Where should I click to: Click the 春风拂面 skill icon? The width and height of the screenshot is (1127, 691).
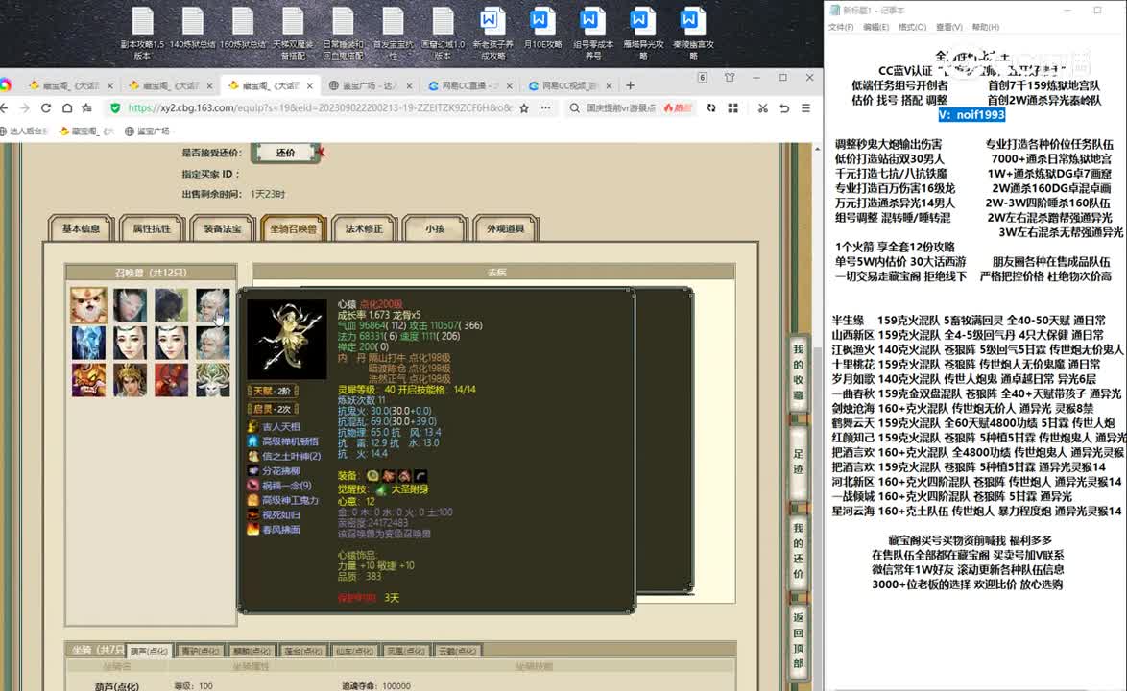[x=253, y=530]
